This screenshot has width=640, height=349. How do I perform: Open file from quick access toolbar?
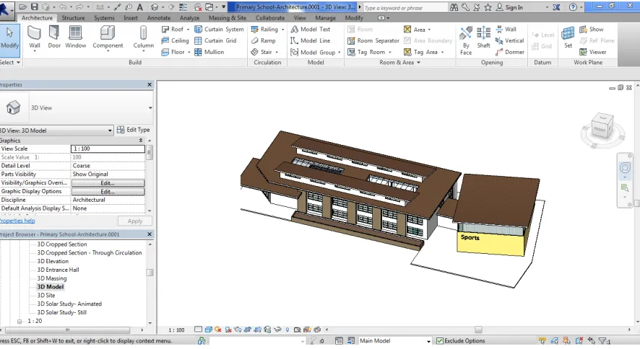(x=23, y=7)
